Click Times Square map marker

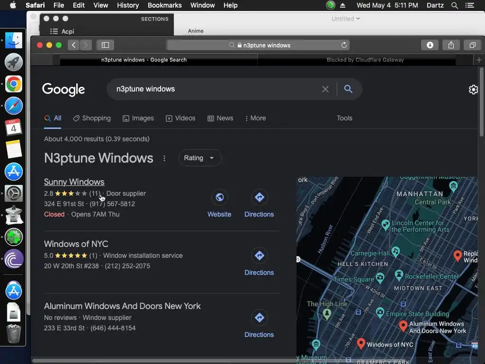(380, 278)
